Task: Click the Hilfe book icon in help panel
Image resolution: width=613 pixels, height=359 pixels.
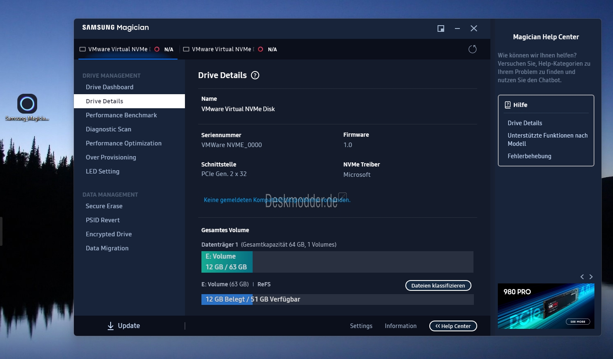Action: coord(508,105)
